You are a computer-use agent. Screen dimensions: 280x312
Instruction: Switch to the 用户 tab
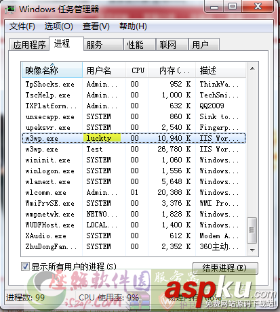pos(204,45)
